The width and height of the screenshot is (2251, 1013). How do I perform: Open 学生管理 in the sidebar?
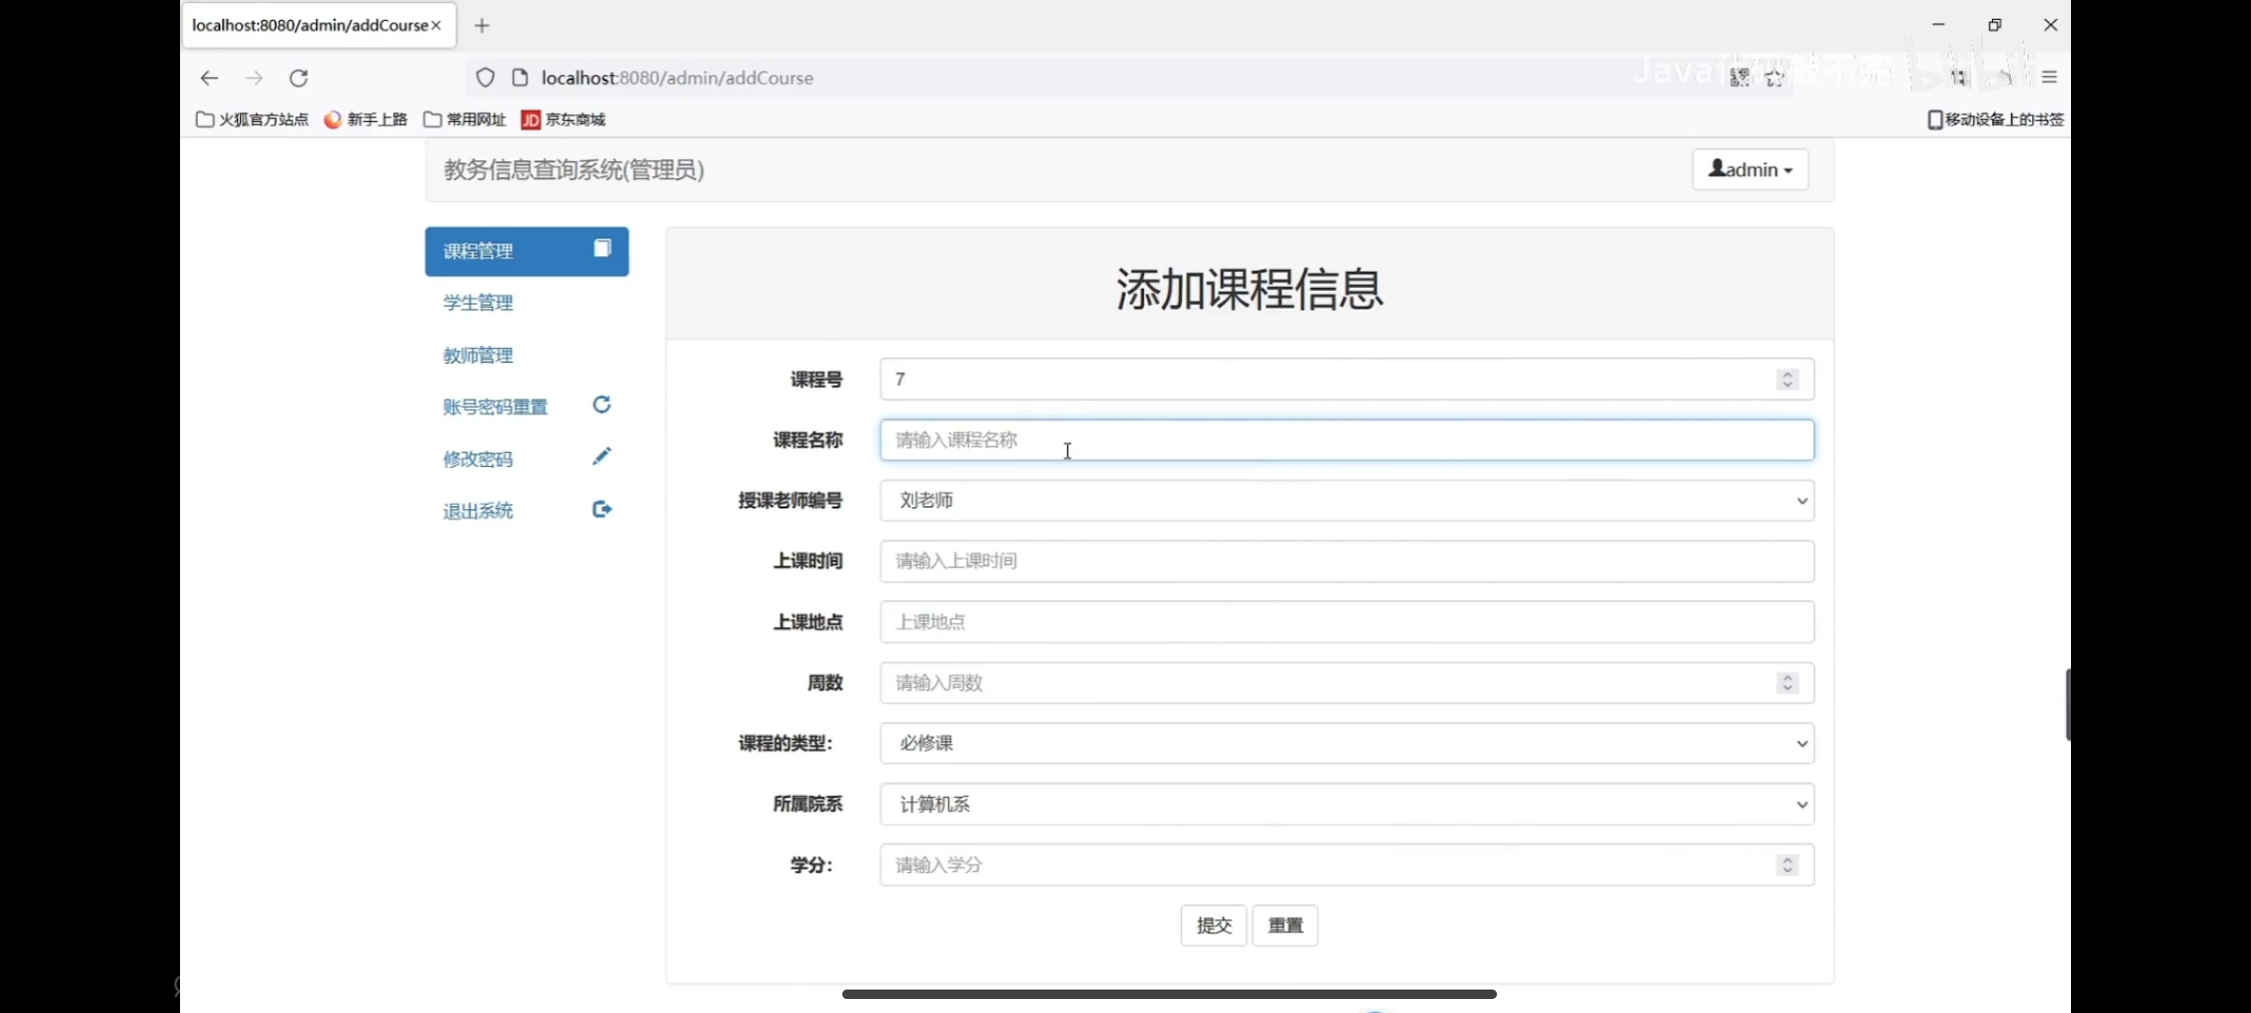tap(478, 303)
